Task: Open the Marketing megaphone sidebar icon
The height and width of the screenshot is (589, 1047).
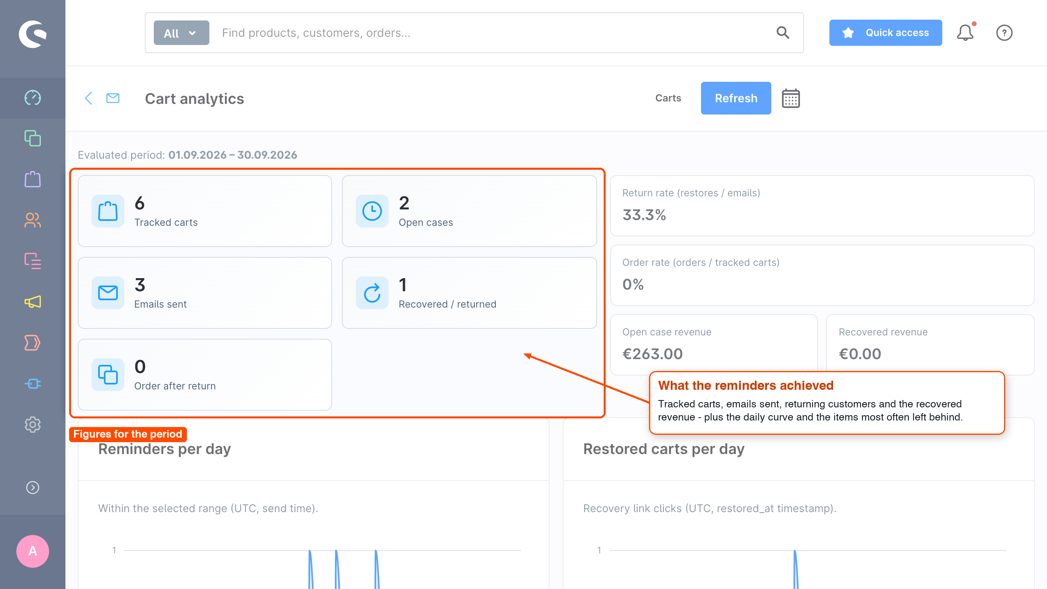Action: [x=33, y=302]
